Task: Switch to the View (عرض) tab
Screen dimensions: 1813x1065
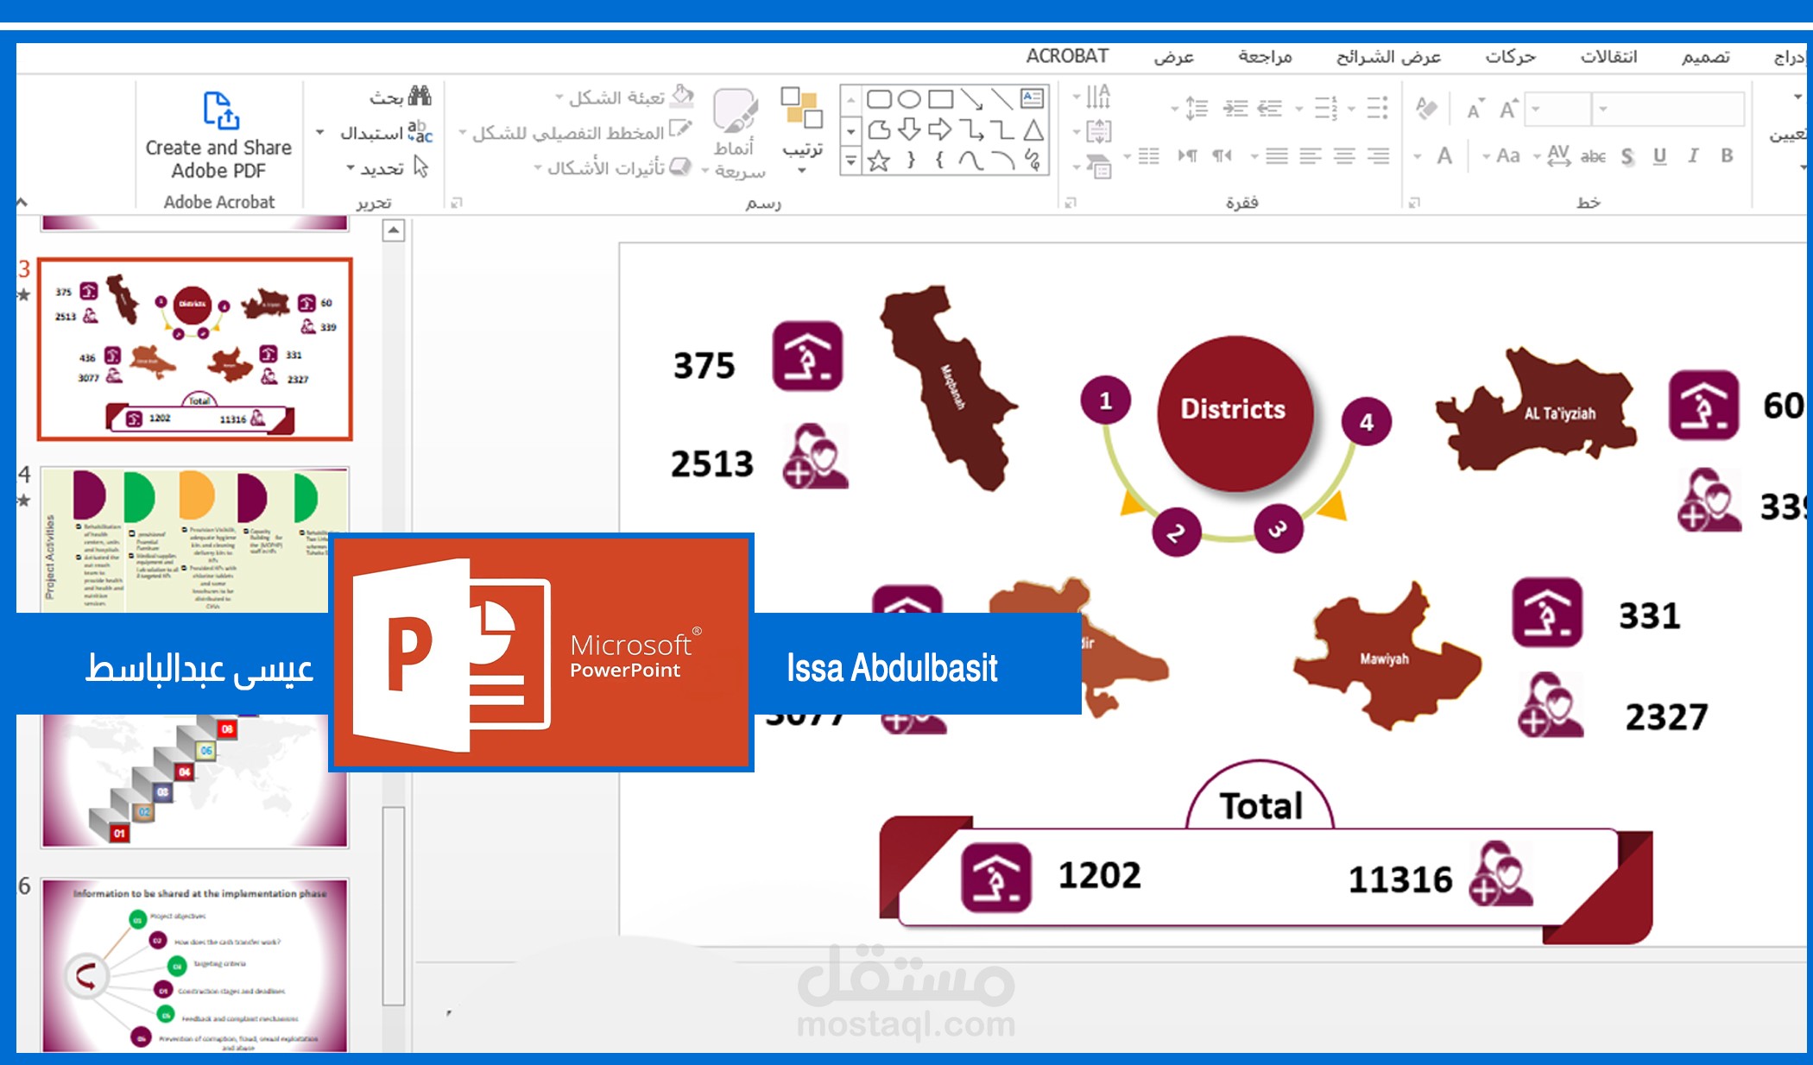Action: coord(1174,56)
